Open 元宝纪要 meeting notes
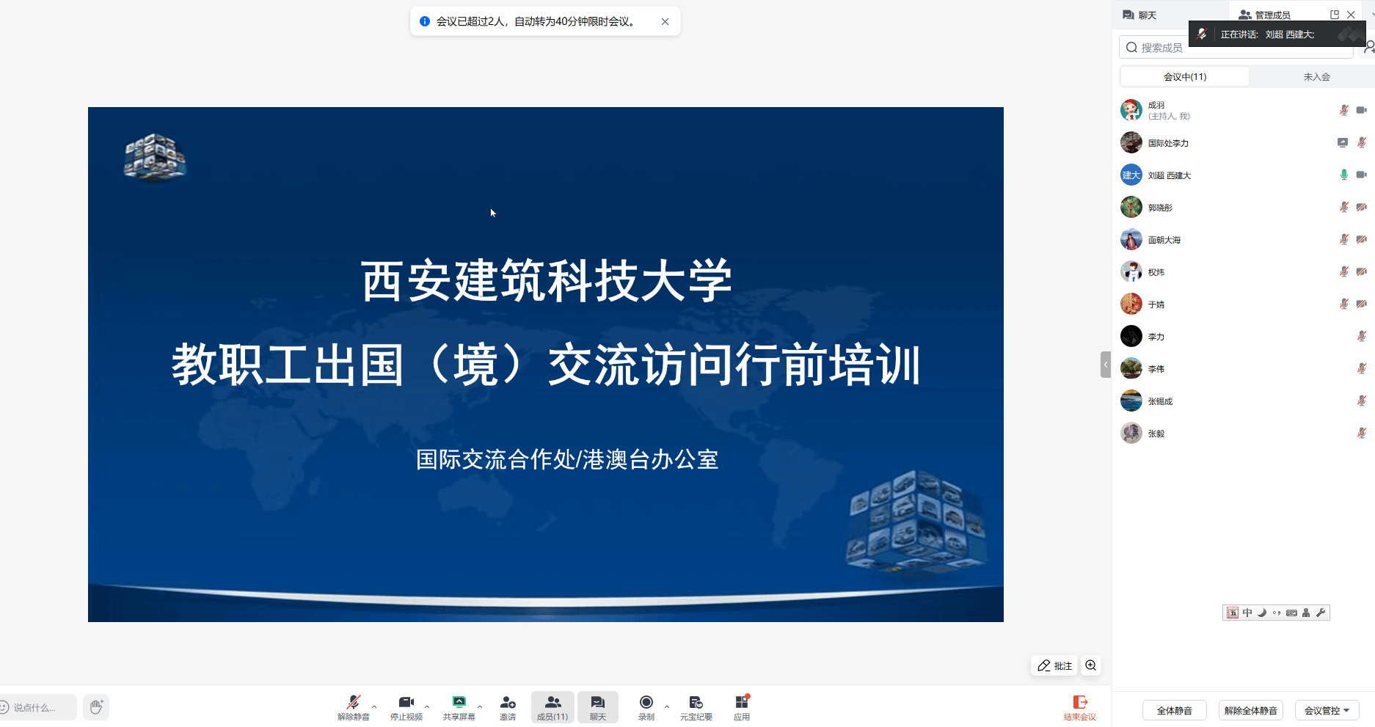1375x727 pixels. (696, 707)
